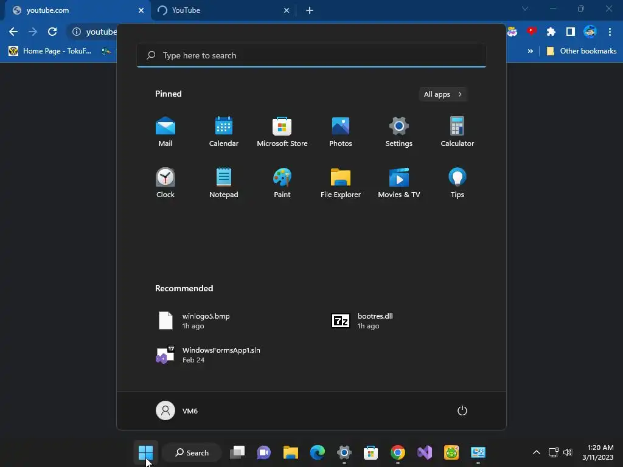623x467 pixels.
Task: Open Microsoft Store on the taskbar
Action: 371,452
